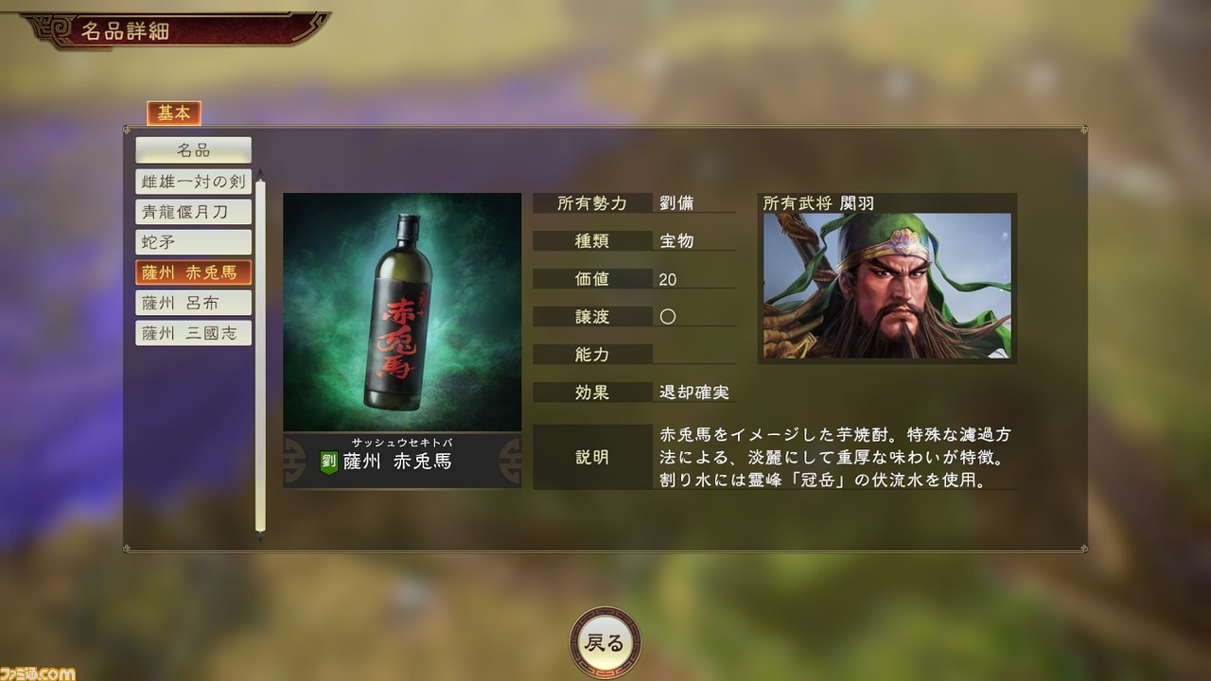
Task: Click the round 戻る back button
Action: [x=605, y=643]
